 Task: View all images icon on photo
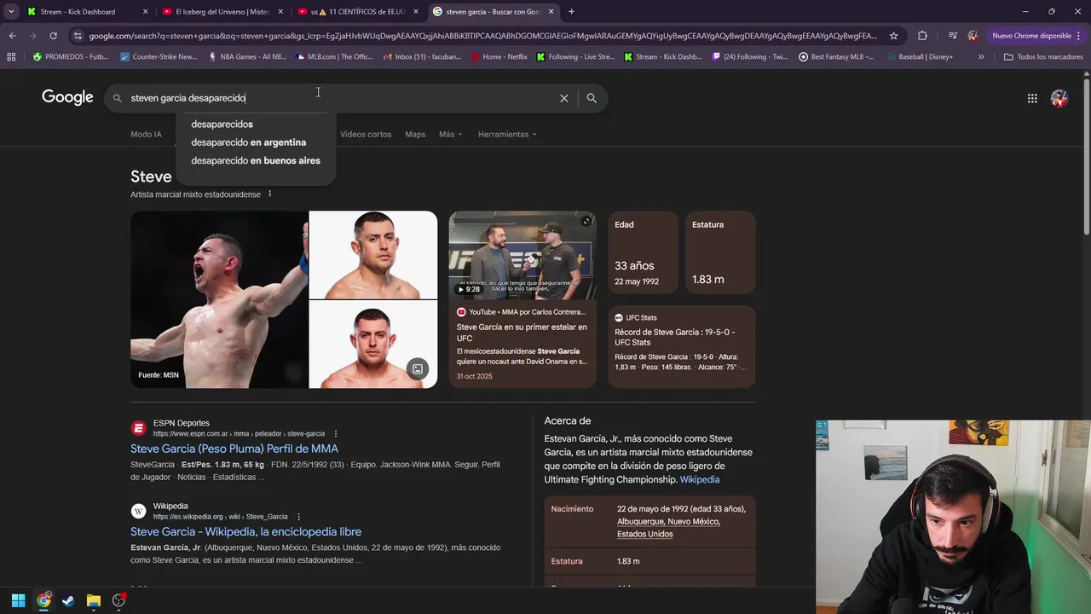[x=418, y=369]
